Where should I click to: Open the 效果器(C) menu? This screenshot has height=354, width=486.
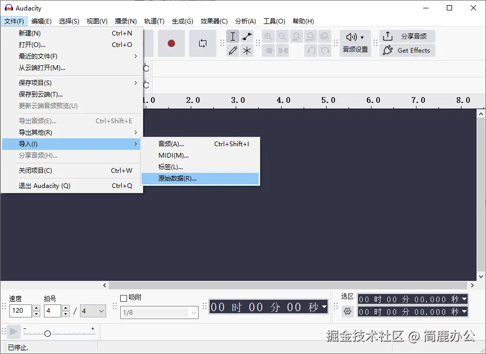pyautogui.click(x=214, y=21)
